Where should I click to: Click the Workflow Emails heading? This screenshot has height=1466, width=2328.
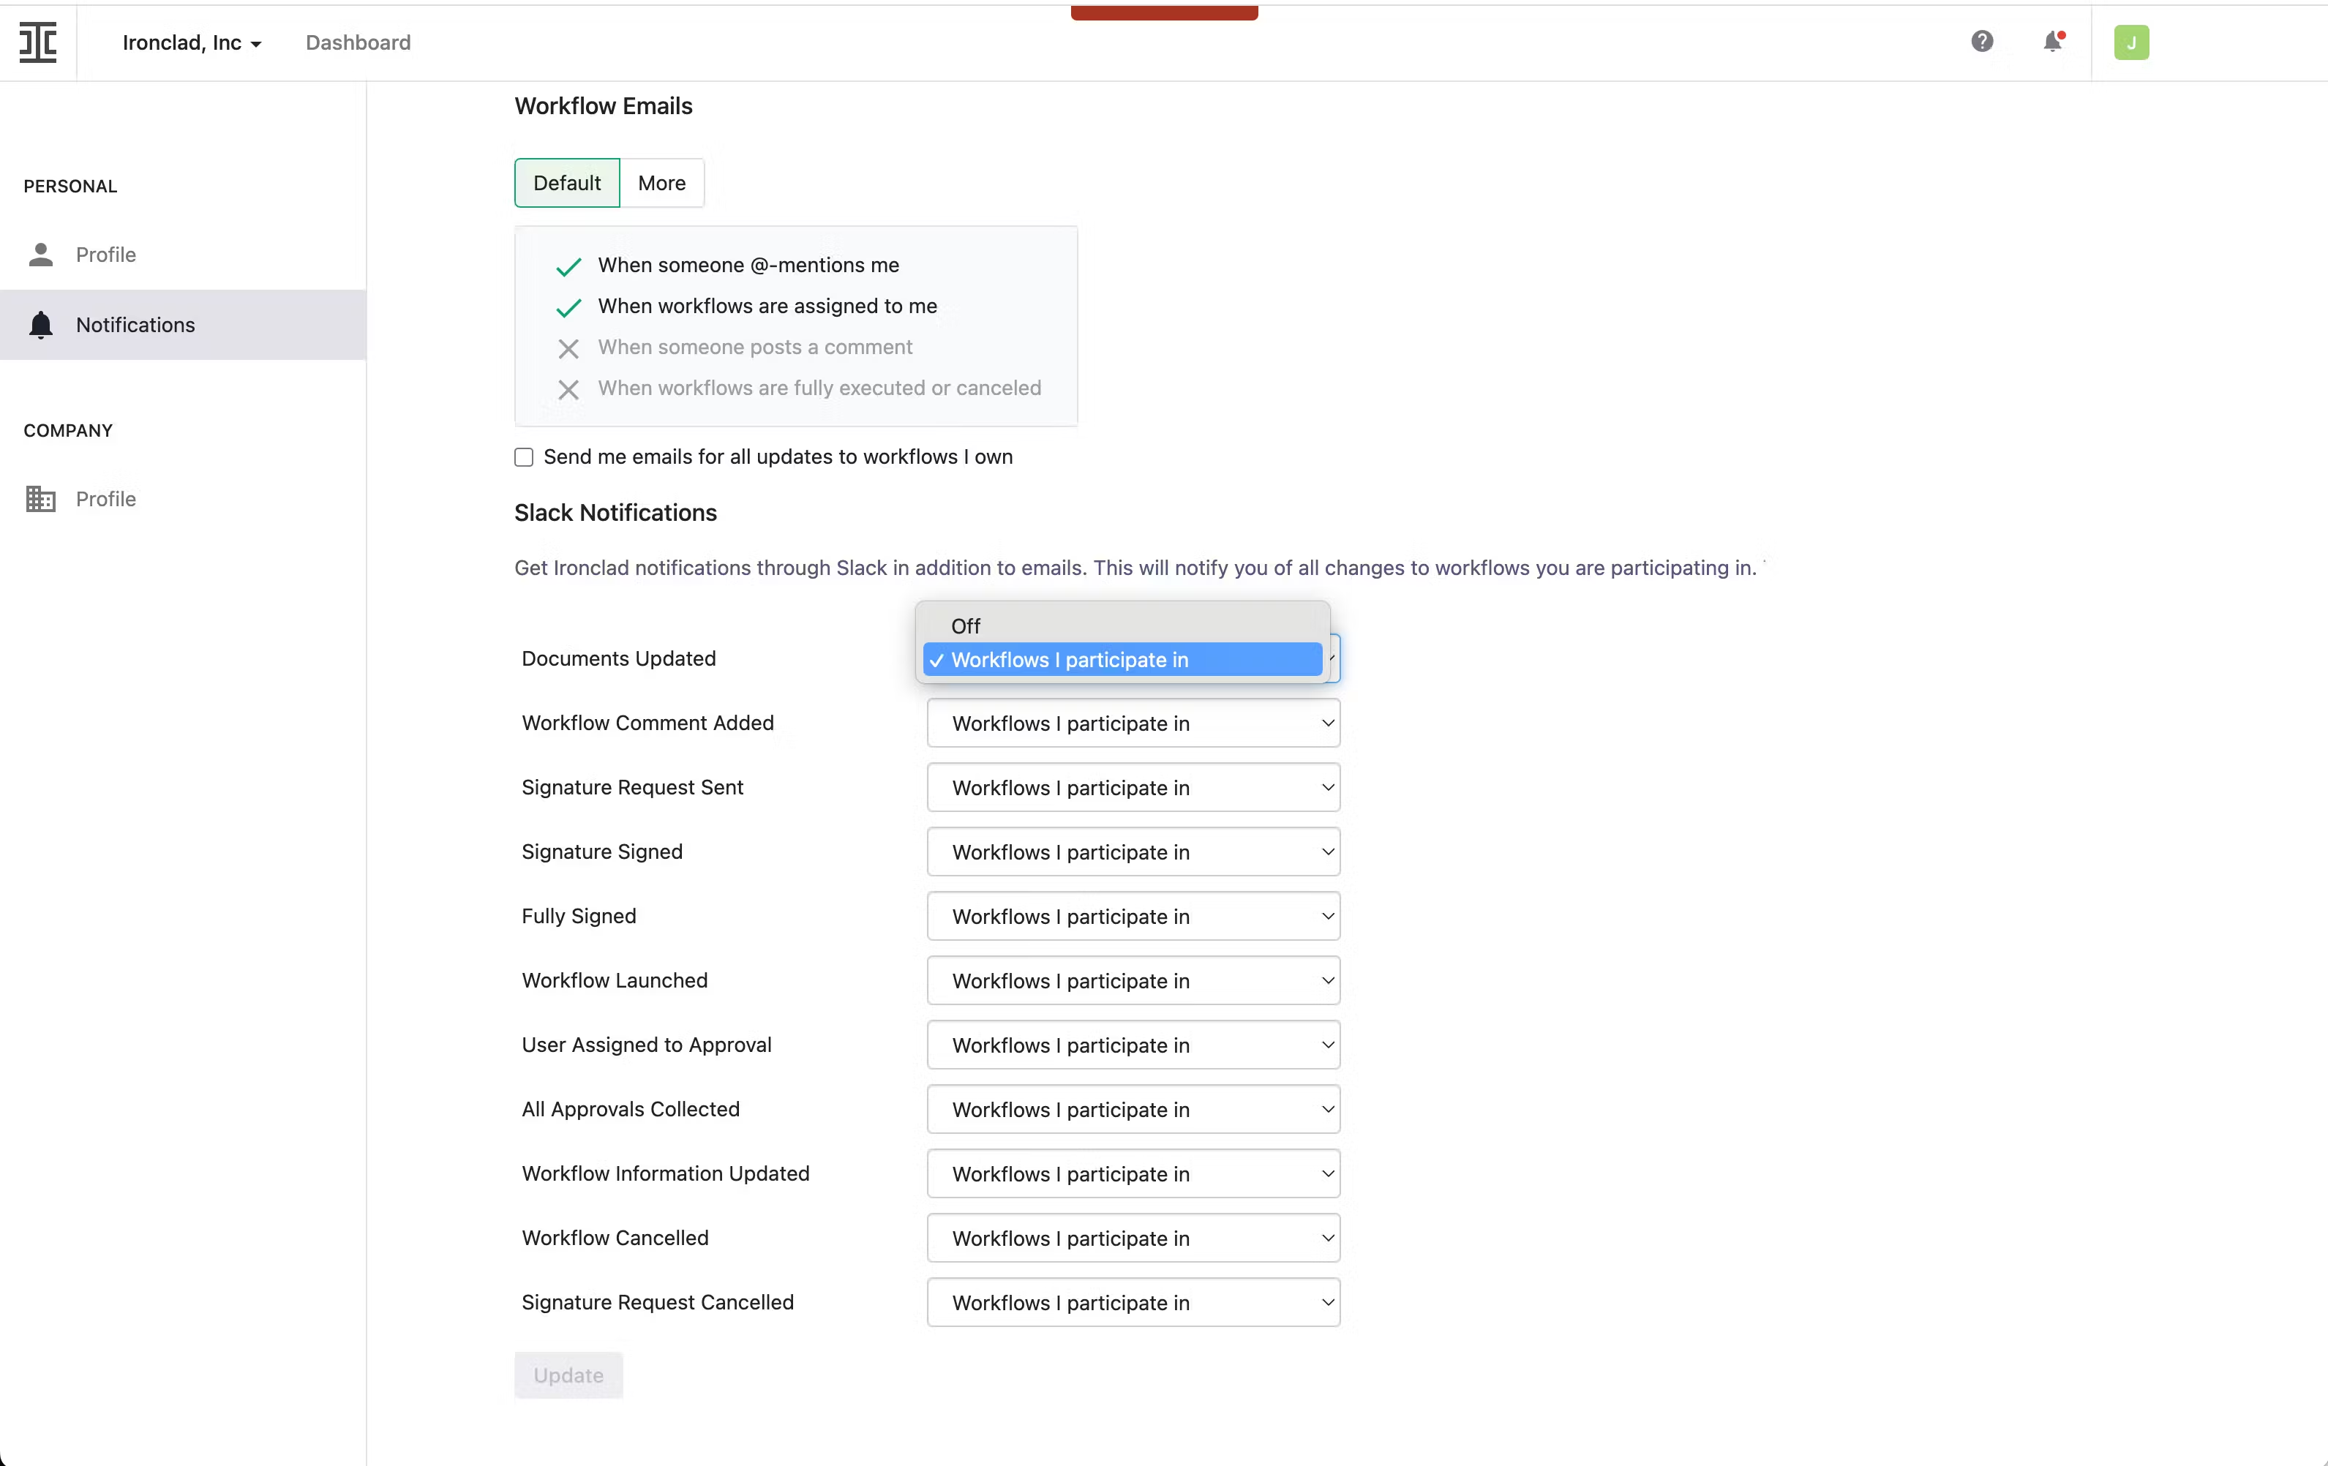[x=604, y=106]
